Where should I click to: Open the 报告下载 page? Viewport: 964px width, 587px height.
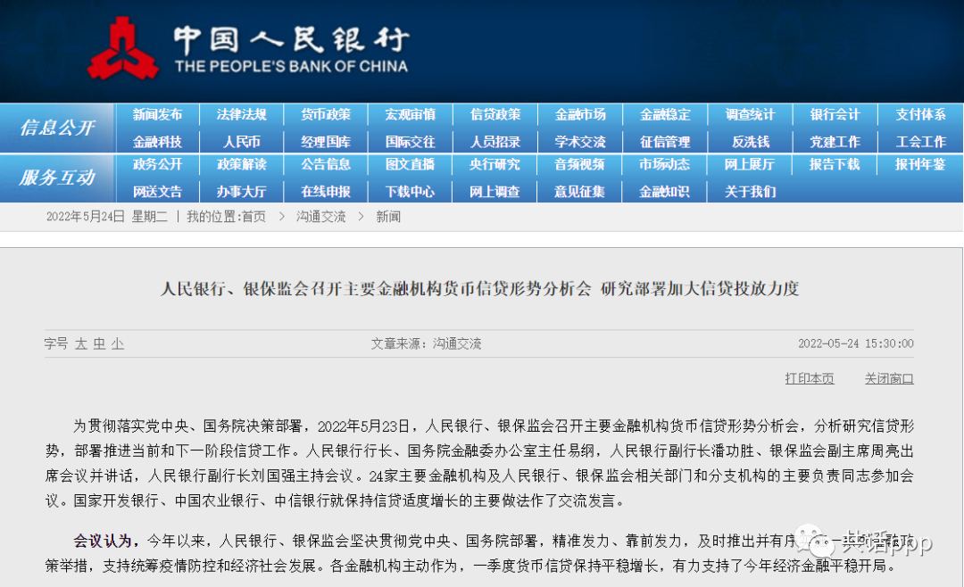pyautogui.click(x=835, y=164)
